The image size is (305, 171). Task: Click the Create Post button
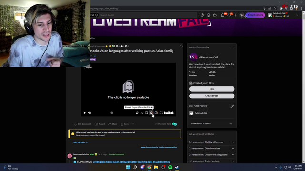pos(212,96)
